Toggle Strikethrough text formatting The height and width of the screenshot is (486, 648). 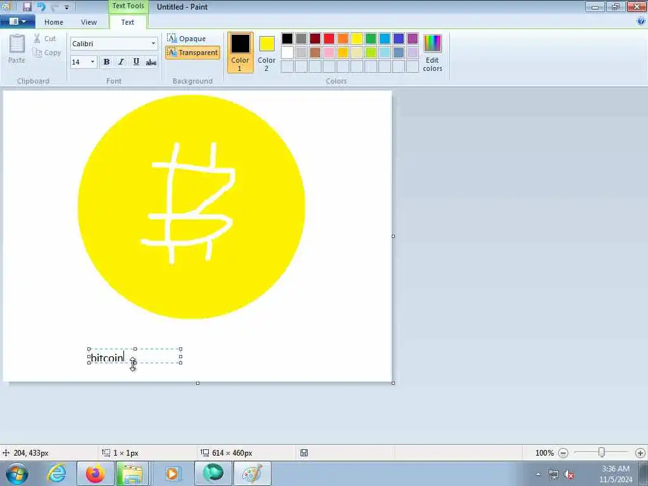point(151,62)
